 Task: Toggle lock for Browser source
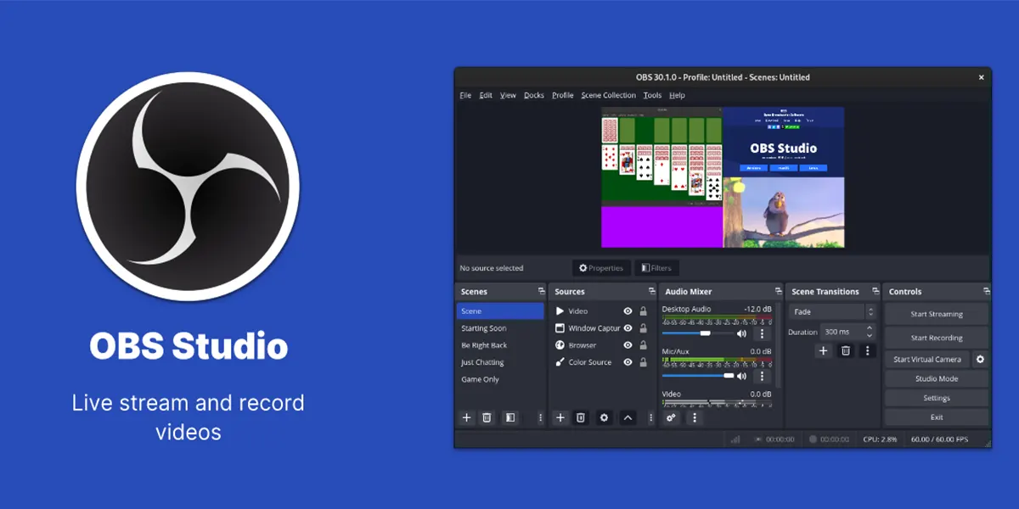tap(643, 345)
